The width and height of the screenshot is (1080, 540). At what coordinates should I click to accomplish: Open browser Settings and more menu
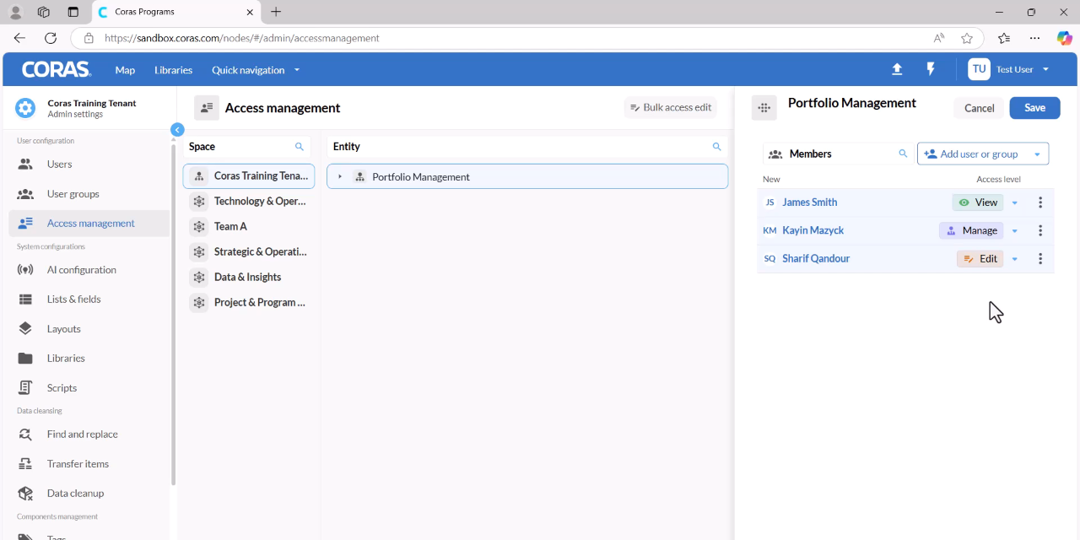(1034, 38)
